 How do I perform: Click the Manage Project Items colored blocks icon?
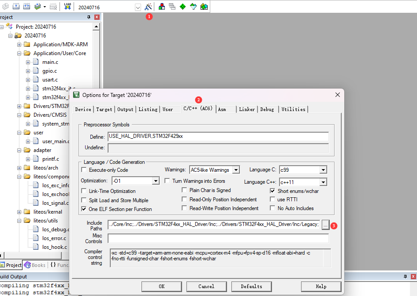click(161, 7)
